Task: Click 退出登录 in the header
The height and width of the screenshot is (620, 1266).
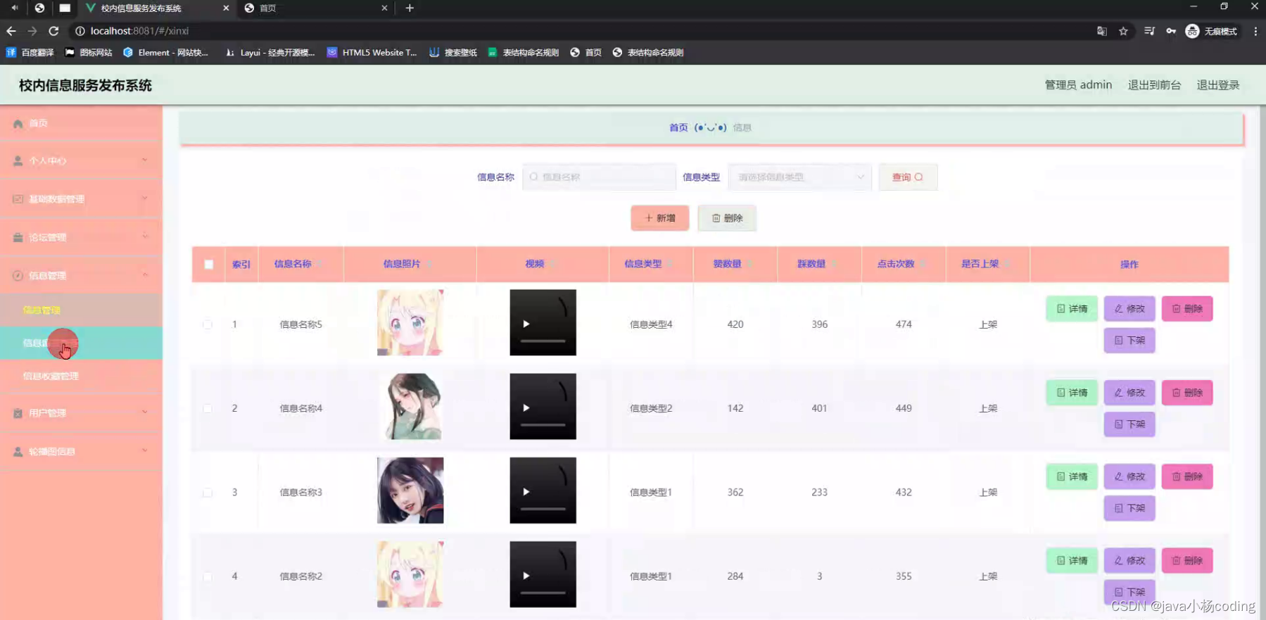Action: pyautogui.click(x=1218, y=85)
